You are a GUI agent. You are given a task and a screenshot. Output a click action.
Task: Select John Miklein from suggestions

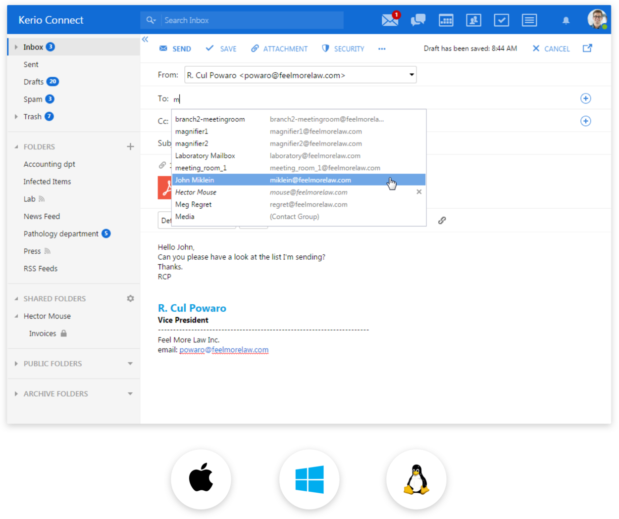coord(299,180)
